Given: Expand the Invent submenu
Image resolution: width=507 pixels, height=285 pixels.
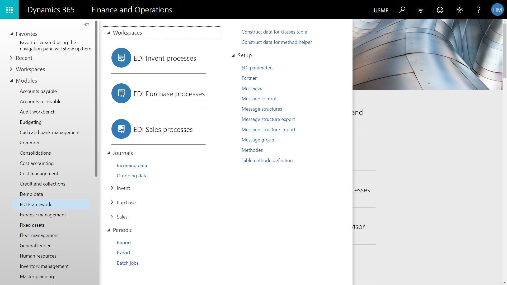Looking at the screenshot, I should tap(112, 188).
